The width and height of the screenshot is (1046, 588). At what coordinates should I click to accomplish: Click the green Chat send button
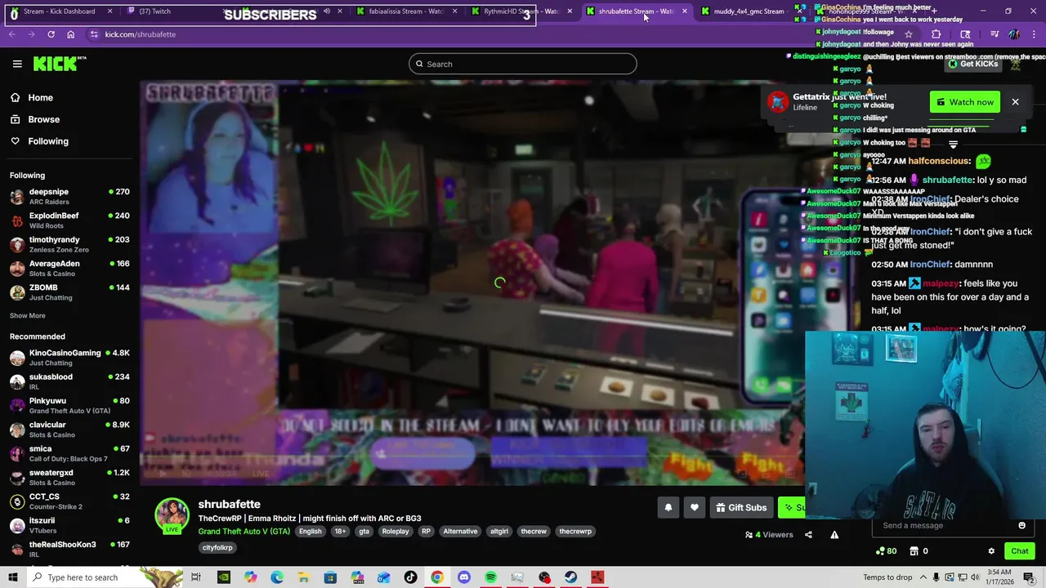coord(1019,551)
